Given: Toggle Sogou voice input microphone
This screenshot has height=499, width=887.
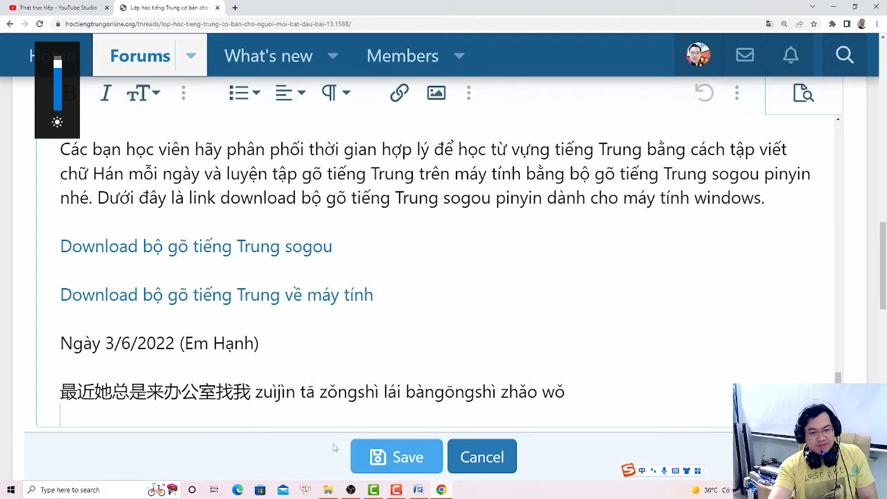Looking at the screenshot, I should (x=664, y=470).
